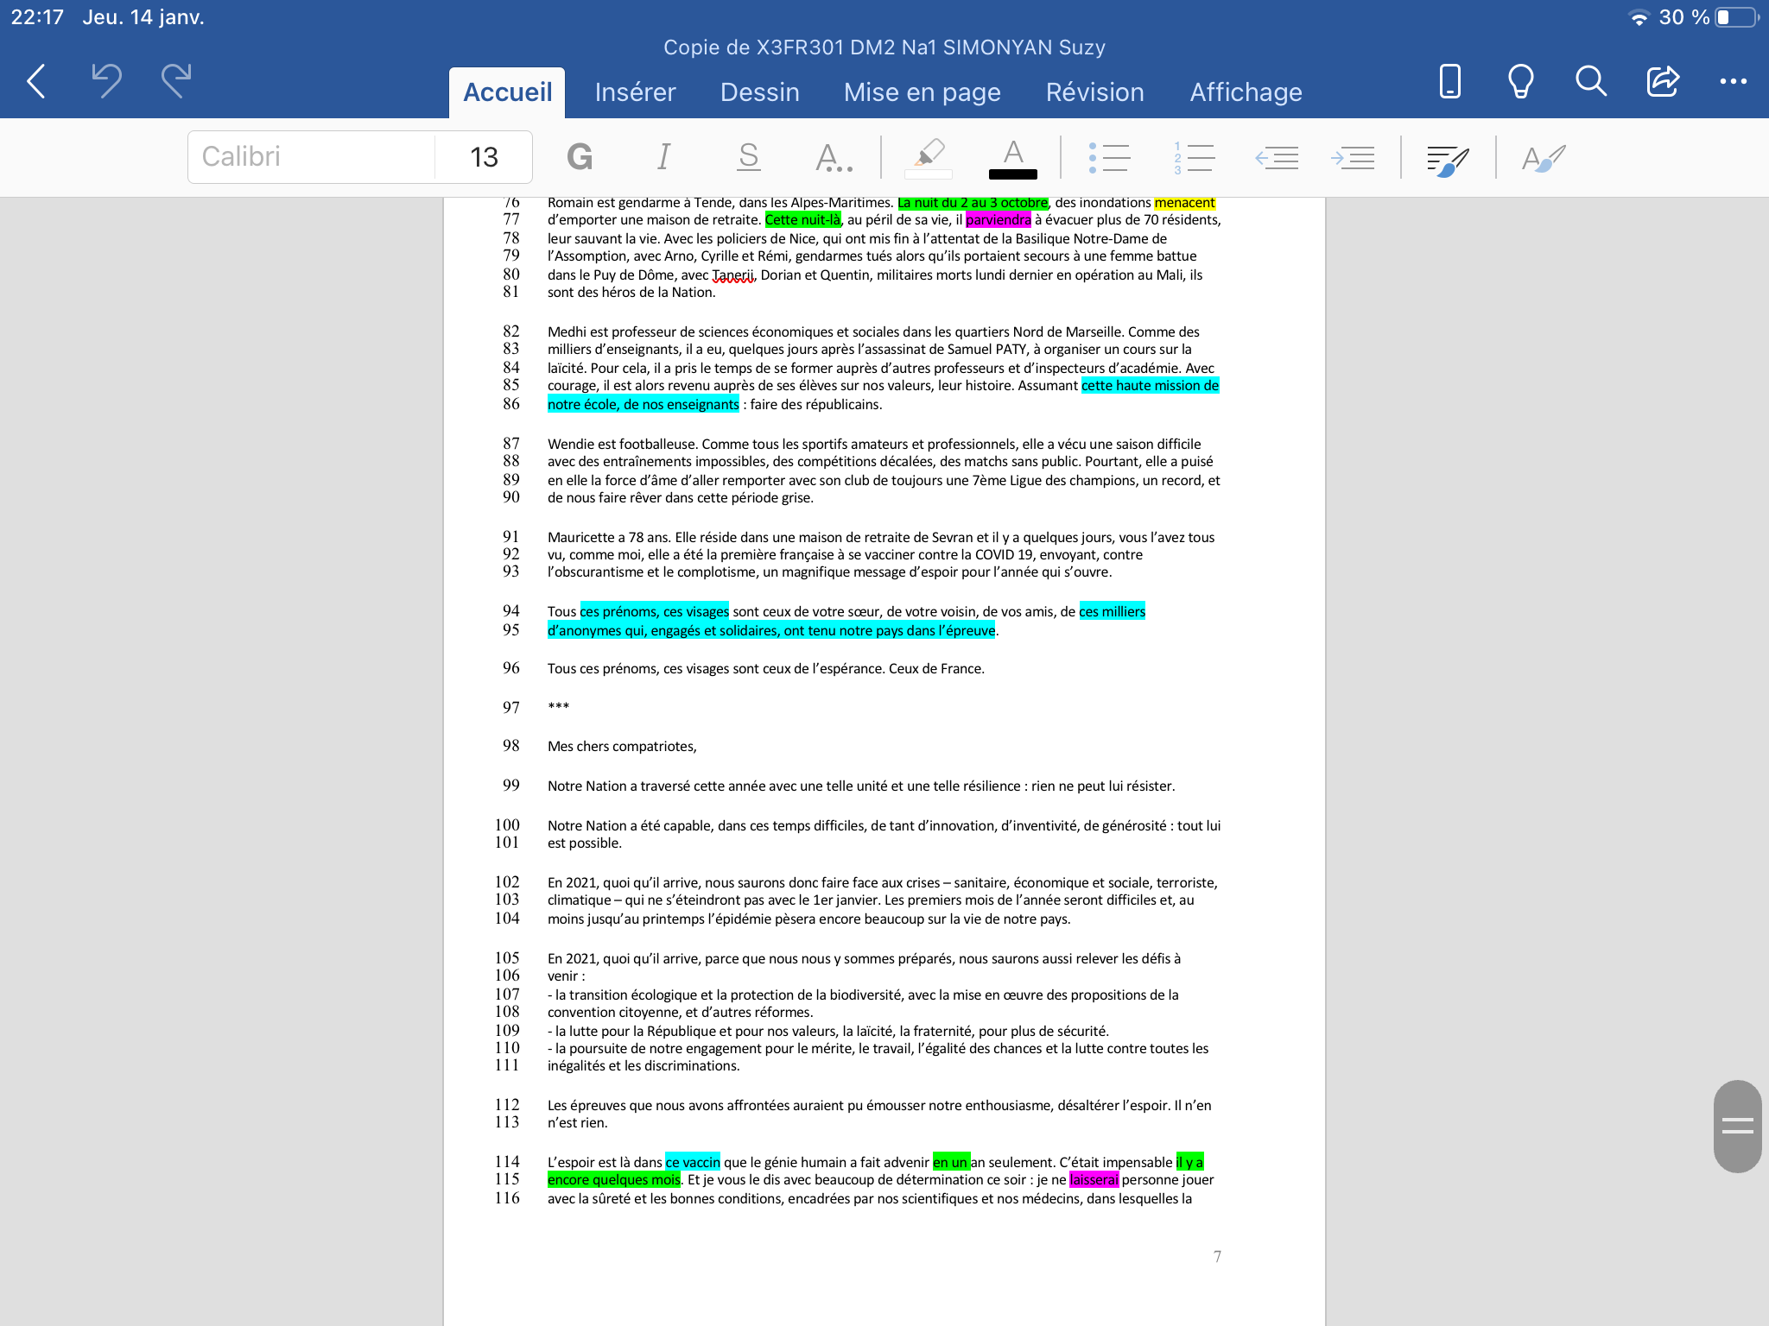
Task: Open the lightbulb Tell Me assistant
Action: tap(1520, 82)
